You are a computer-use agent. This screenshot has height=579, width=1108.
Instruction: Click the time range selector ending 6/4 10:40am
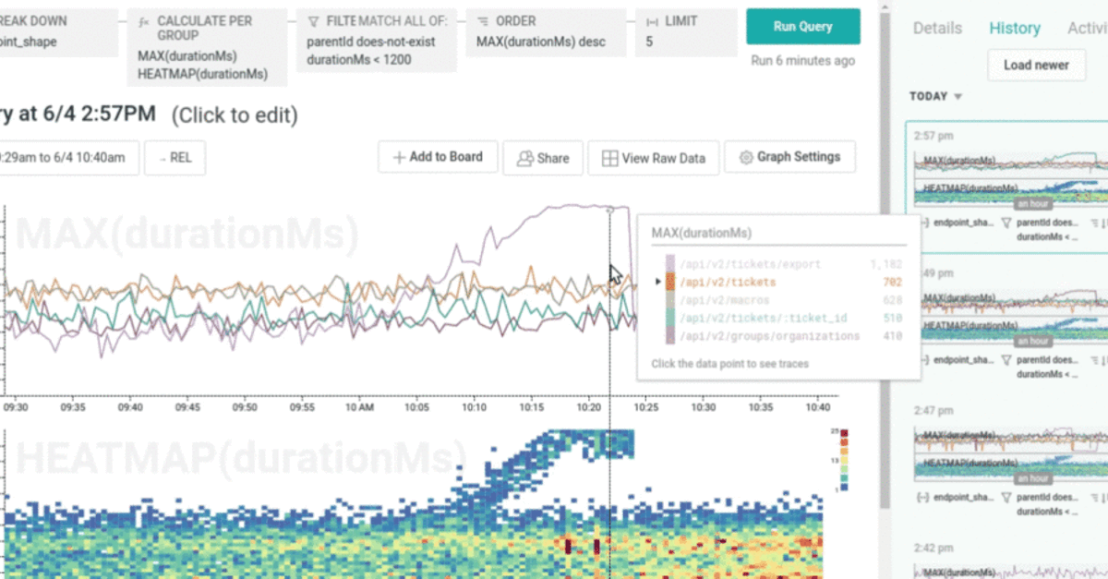69,158
